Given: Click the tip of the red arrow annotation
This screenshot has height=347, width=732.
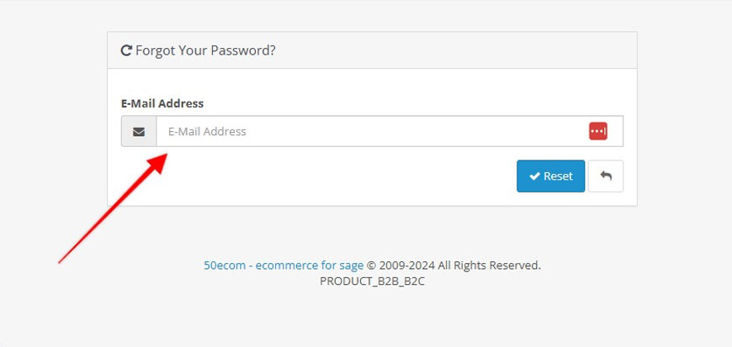Looking at the screenshot, I should click(165, 156).
